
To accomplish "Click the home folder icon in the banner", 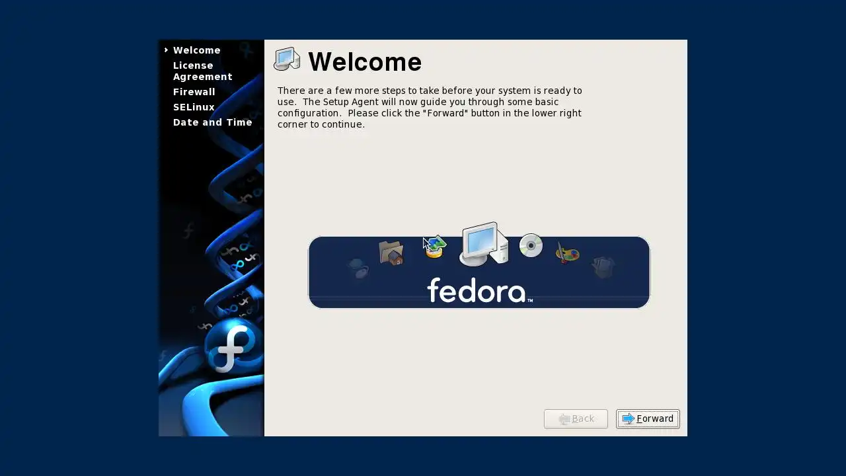I will (391, 253).
